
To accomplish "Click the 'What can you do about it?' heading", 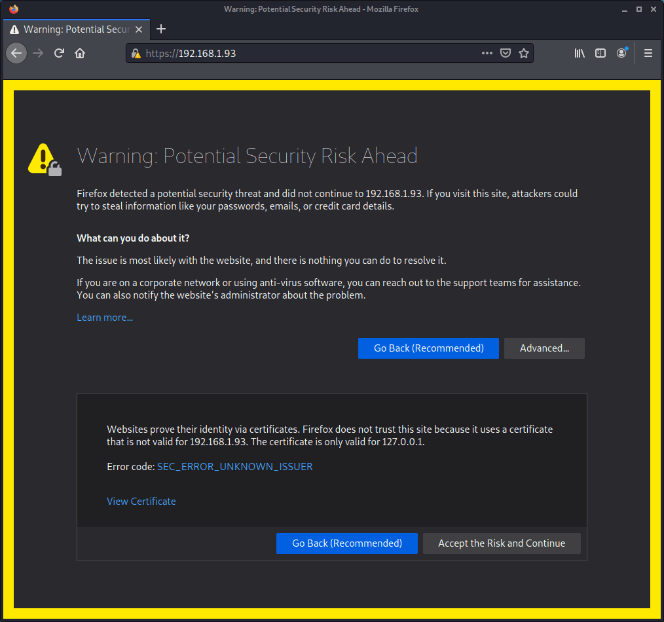I will click(x=133, y=238).
